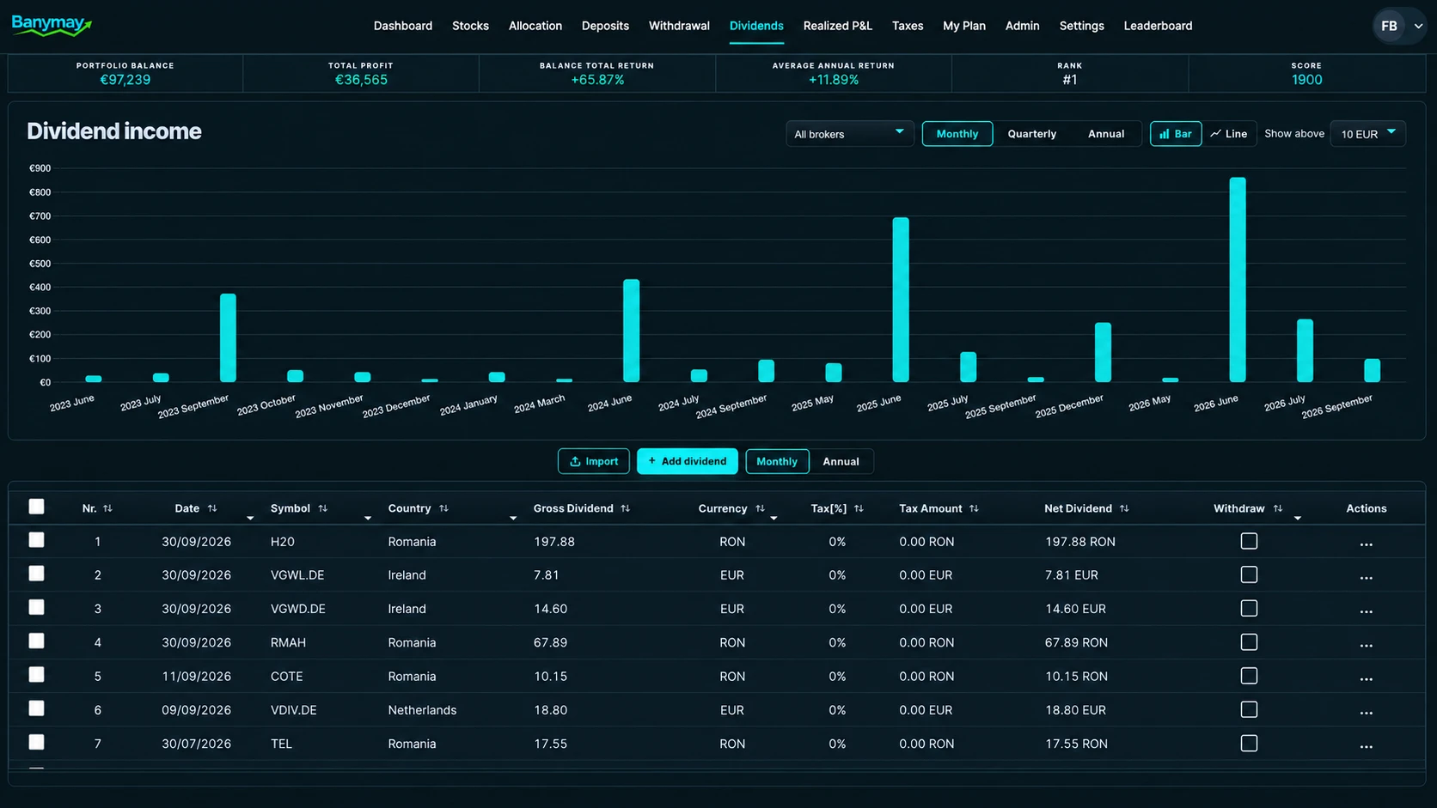Sort by Symbol column arrows
The width and height of the screenshot is (1437, 808).
click(323, 508)
